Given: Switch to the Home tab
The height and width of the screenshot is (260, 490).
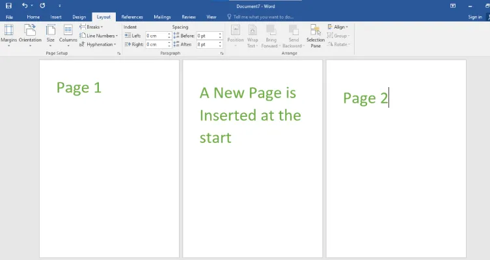Looking at the screenshot, I should (33, 17).
